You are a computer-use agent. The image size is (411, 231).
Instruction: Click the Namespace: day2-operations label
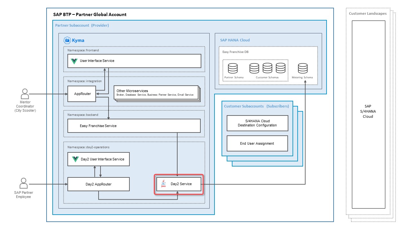(x=88, y=147)
